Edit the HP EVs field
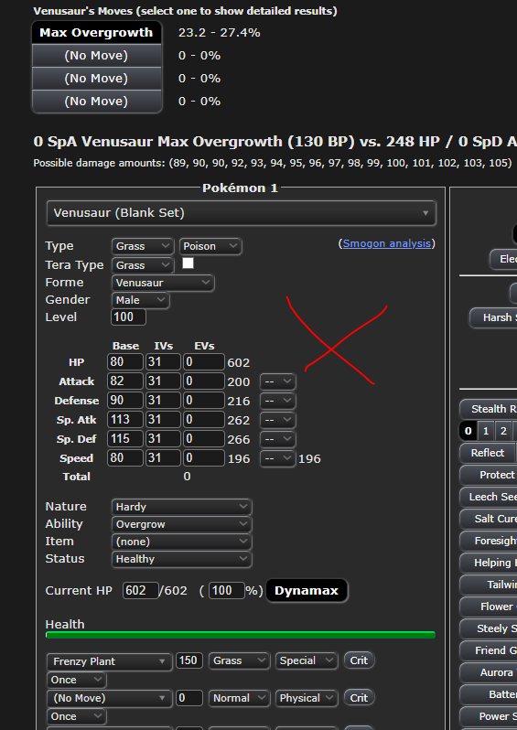517x730 pixels. (x=203, y=361)
